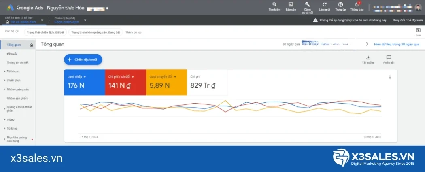Screen dimensions: 425x172
Task: Click the Tải xuống download icon
Action: click(x=368, y=57)
